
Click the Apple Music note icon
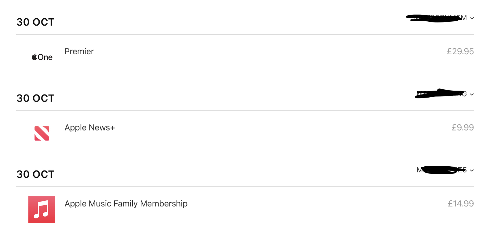42,210
